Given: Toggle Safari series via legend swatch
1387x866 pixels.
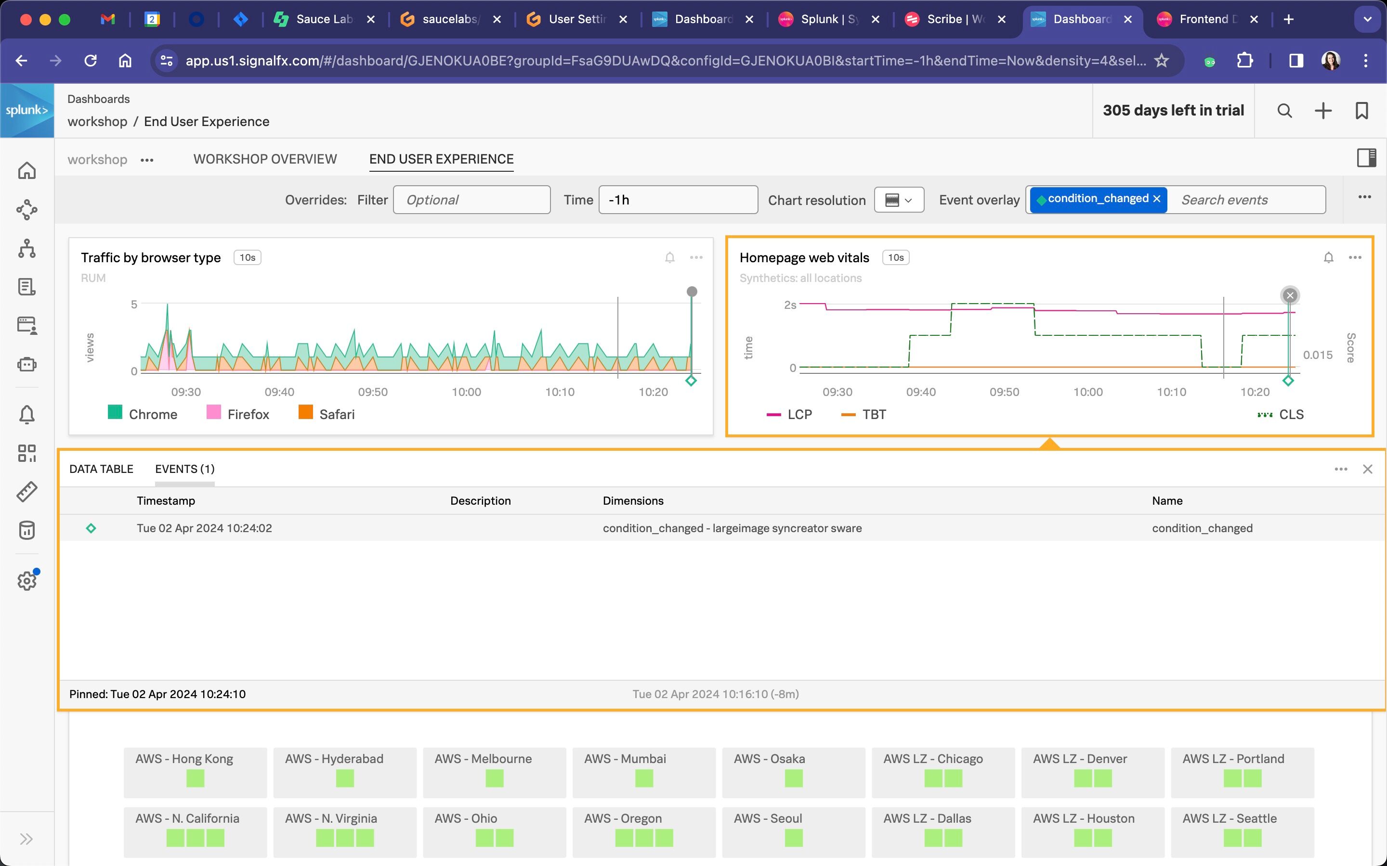Looking at the screenshot, I should tap(306, 412).
